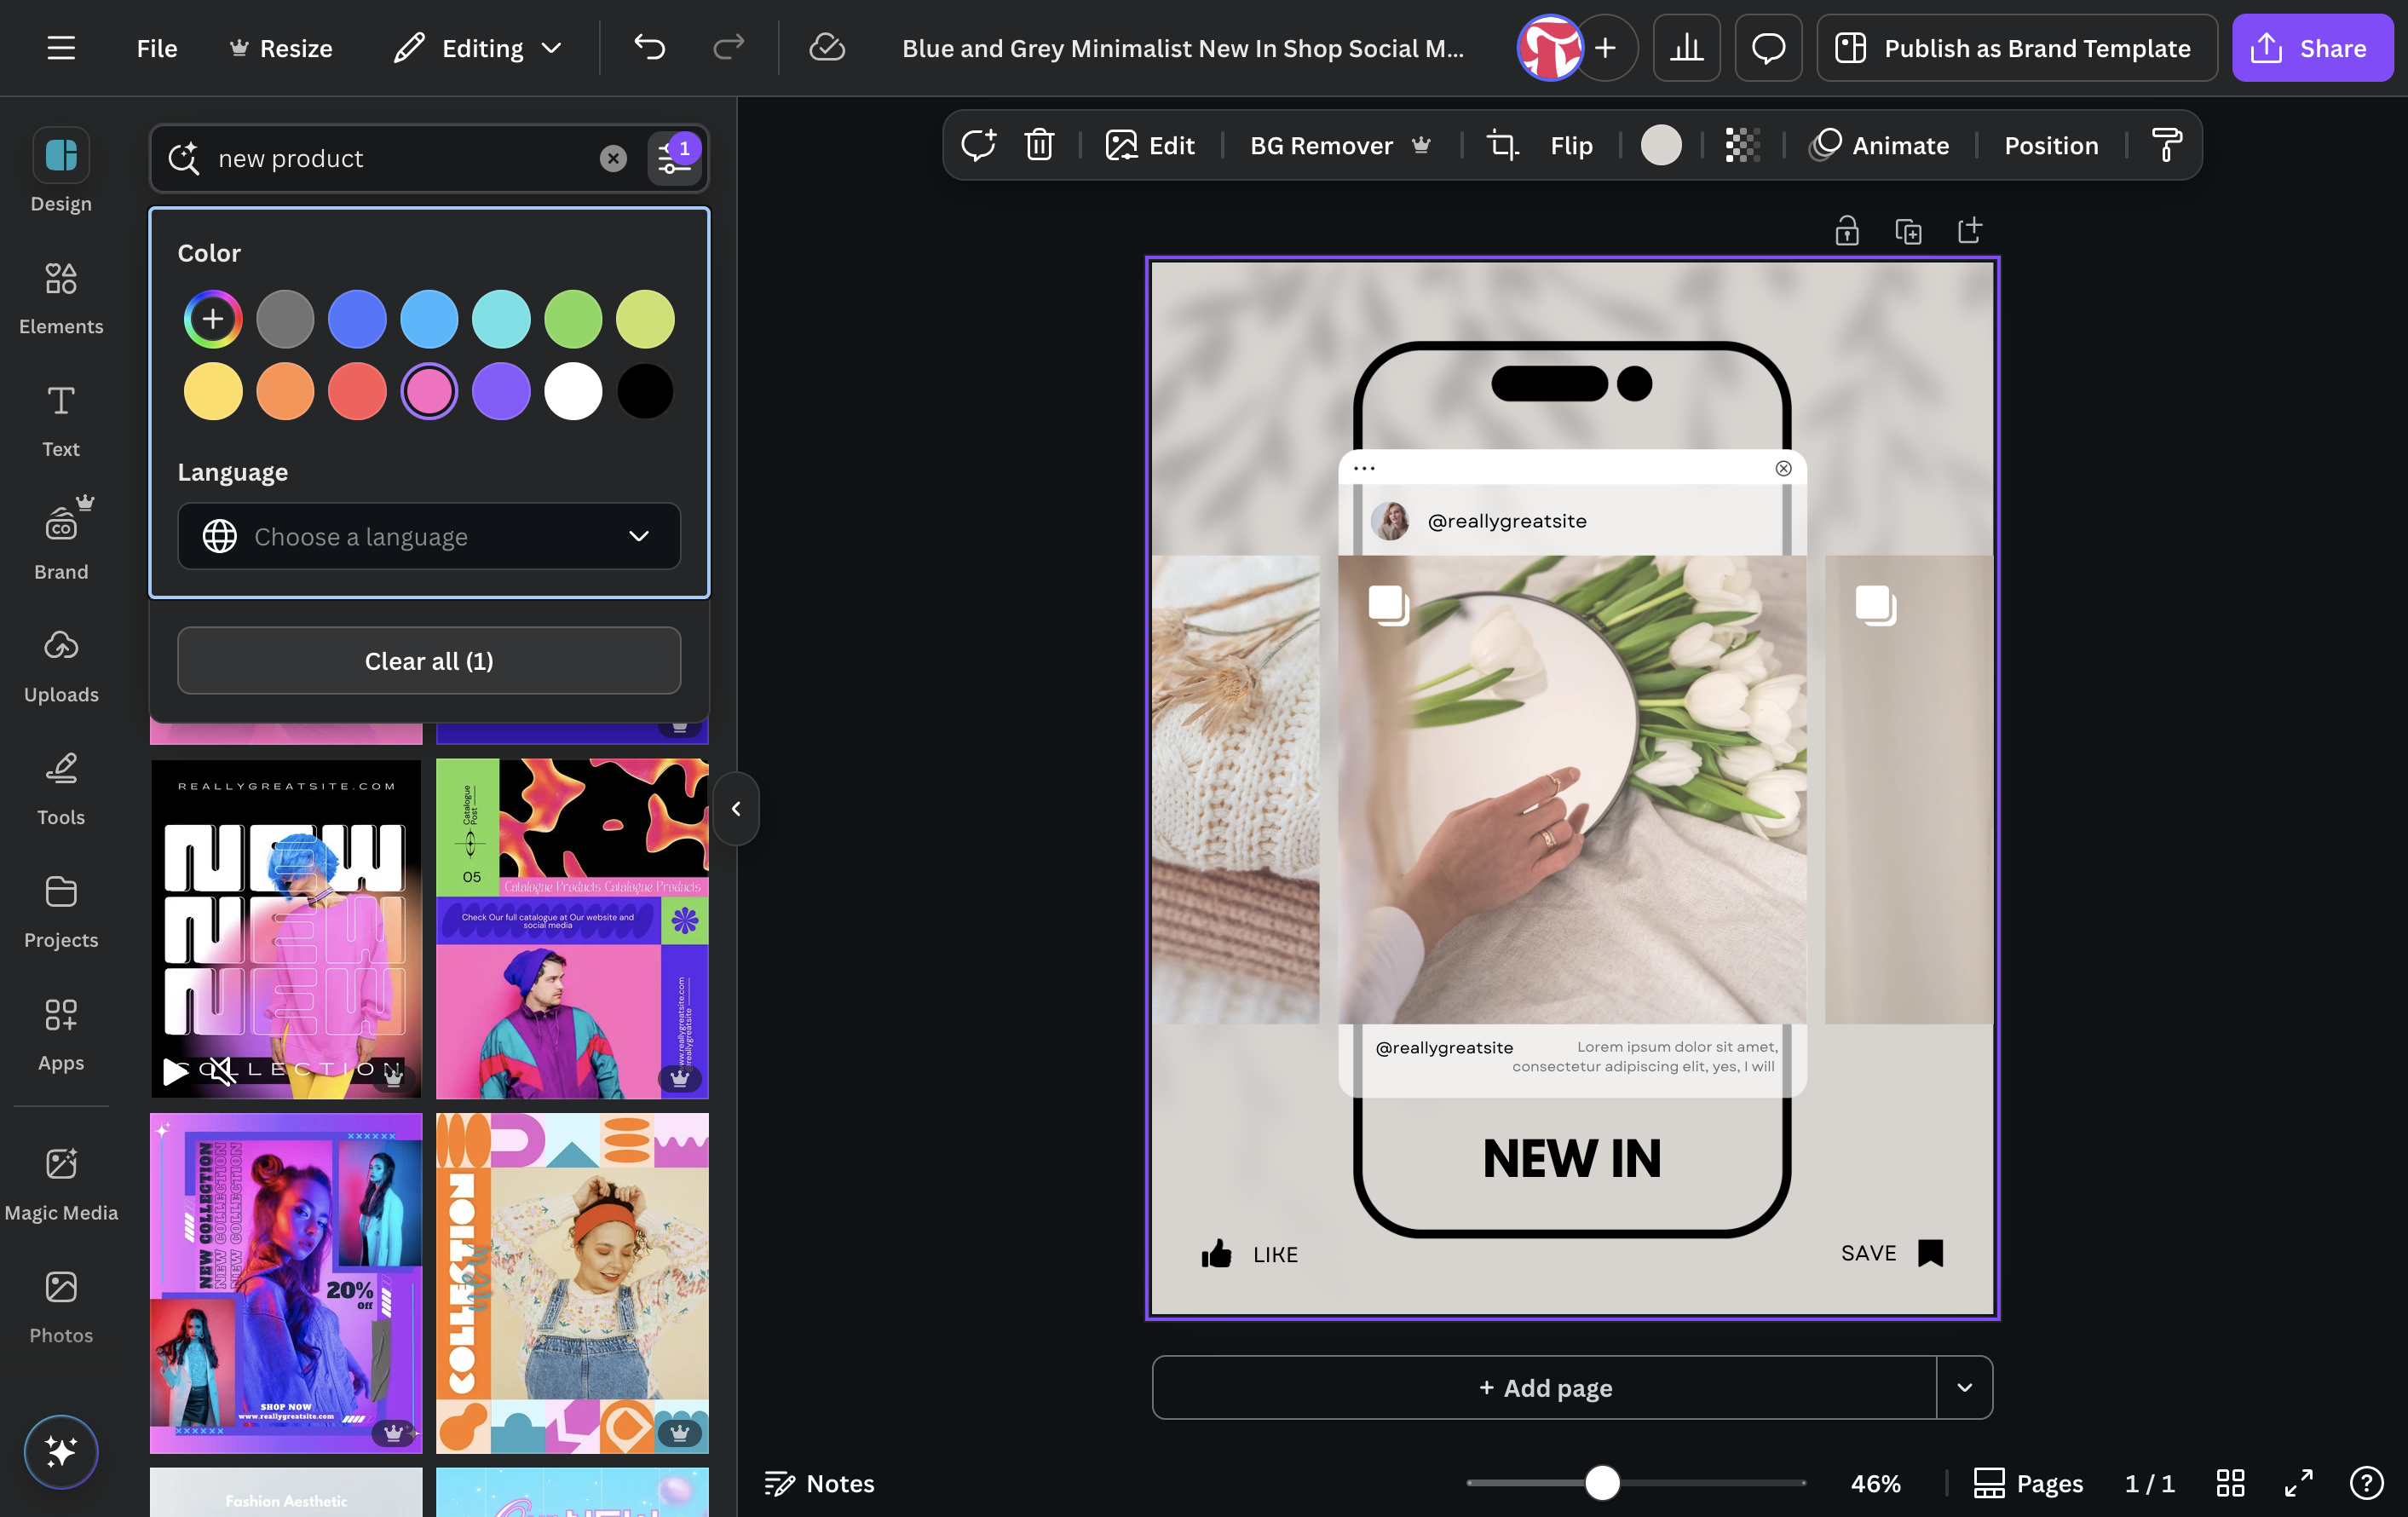Clear the search text with X button

click(x=613, y=158)
